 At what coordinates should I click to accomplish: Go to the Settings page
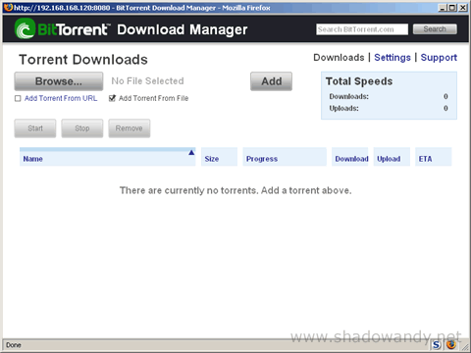[392, 58]
